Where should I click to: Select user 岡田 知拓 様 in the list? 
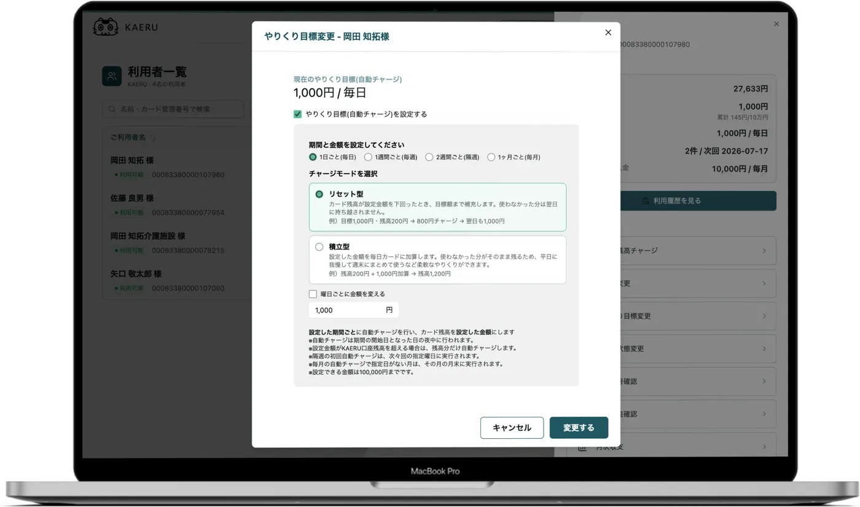tap(132, 160)
